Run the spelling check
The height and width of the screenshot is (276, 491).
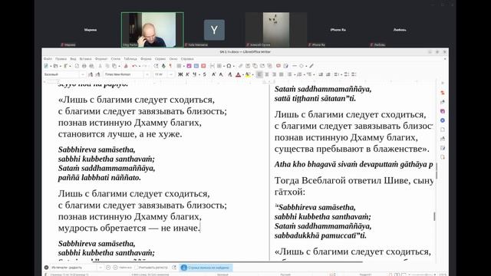click(163, 66)
